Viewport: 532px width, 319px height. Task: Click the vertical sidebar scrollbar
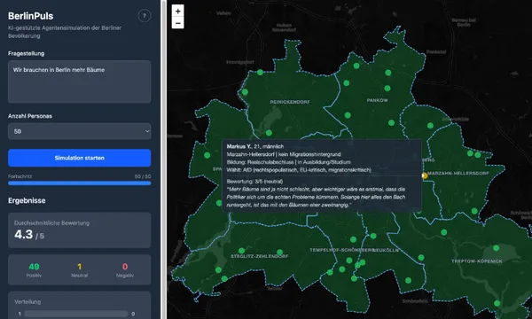(164, 159)
